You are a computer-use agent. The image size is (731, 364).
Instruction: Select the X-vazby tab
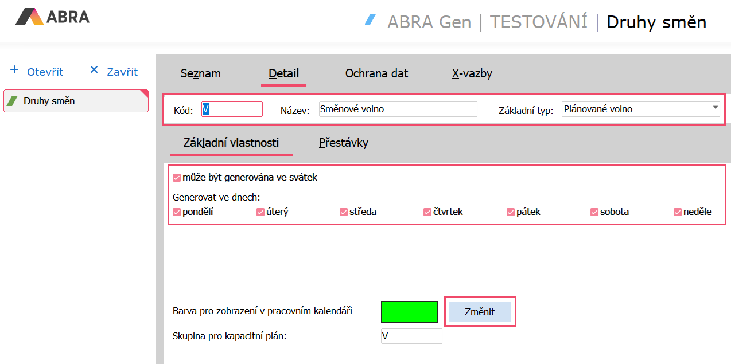point(472,73)
